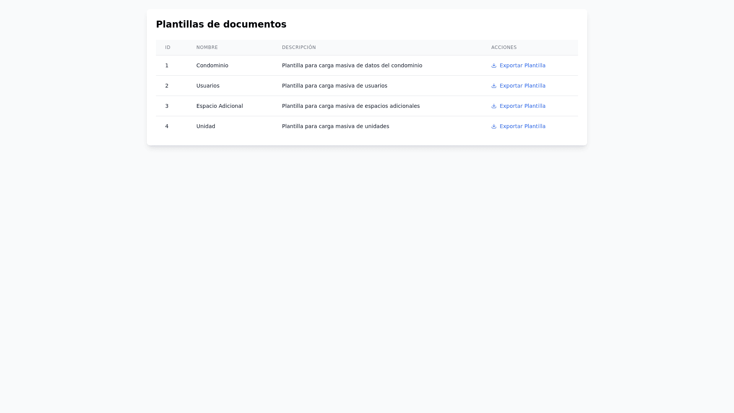Click the Plantillas de documentos heading
The height and width of the screenshot is (413, 734).
[x=221, y=24]
